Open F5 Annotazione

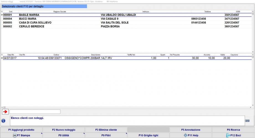click(x=191, y=130)
